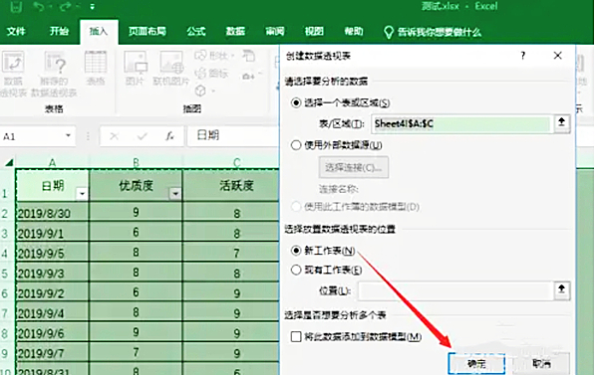This screenshot has height=375, width=598.
Task: Select 新工作表 radio option
Action: [296, 250]
